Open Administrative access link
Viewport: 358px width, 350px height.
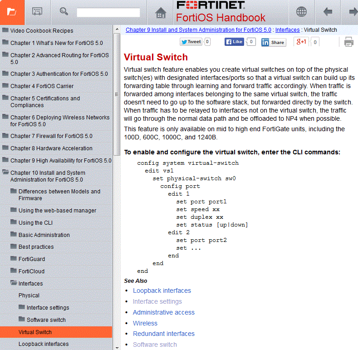(164, 312)
